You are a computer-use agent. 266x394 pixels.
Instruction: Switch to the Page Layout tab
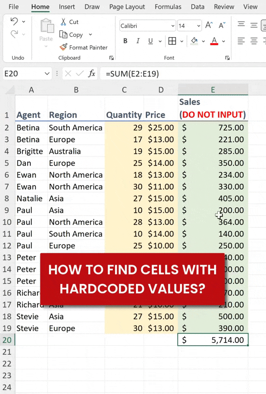[x=127, y=7]
